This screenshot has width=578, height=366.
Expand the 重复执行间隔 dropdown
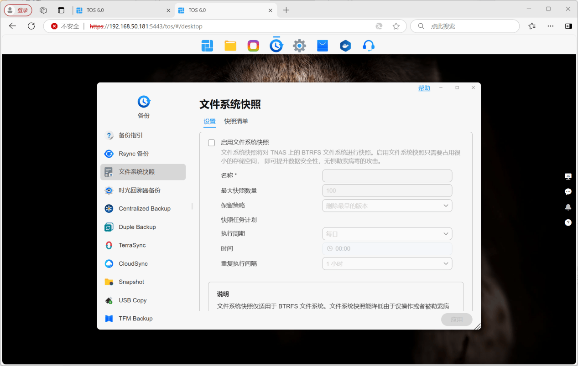tap(387, 263)
